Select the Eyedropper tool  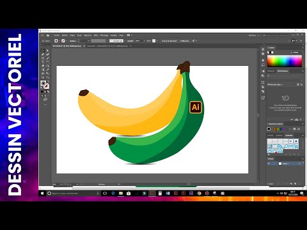47,70
